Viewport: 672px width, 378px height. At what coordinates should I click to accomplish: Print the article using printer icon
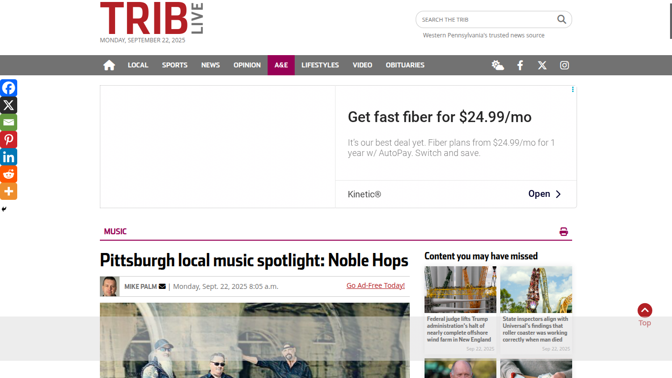pos(564,231)
